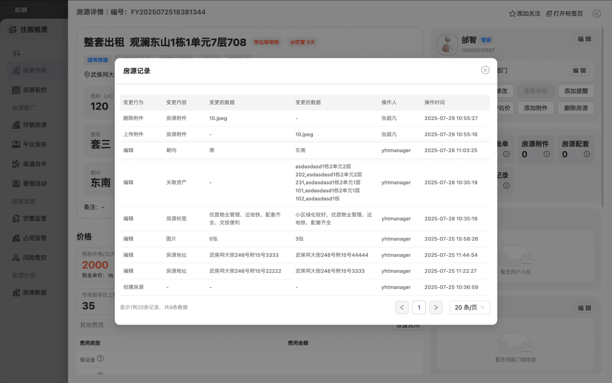Go to previous page of records
This screenshot has height=383, width=612.
coord(402,307)
